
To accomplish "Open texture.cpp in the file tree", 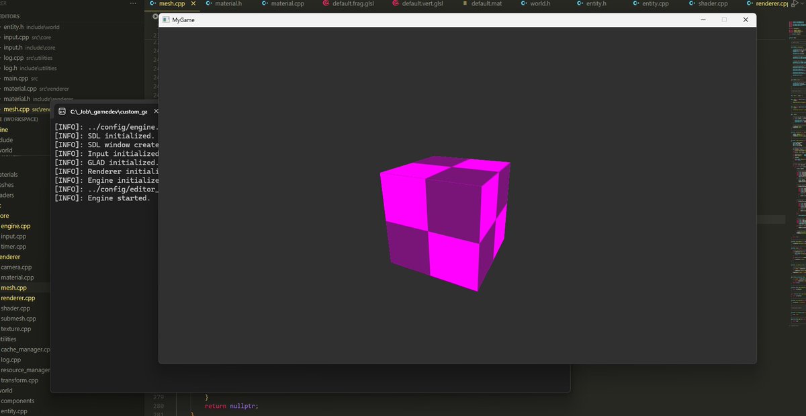I will (16, 329).
